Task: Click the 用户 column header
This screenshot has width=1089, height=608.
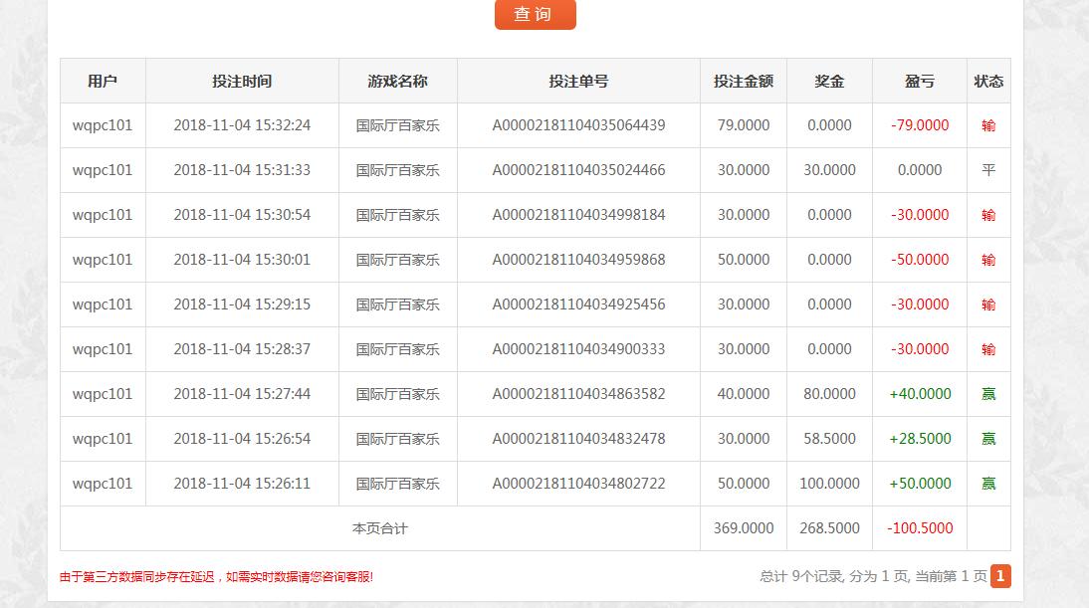Action: click(x=103, y=81)
